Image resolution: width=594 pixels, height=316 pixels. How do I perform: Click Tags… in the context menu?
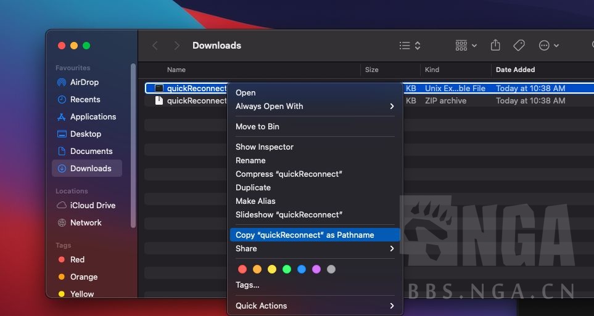point(247,285)
